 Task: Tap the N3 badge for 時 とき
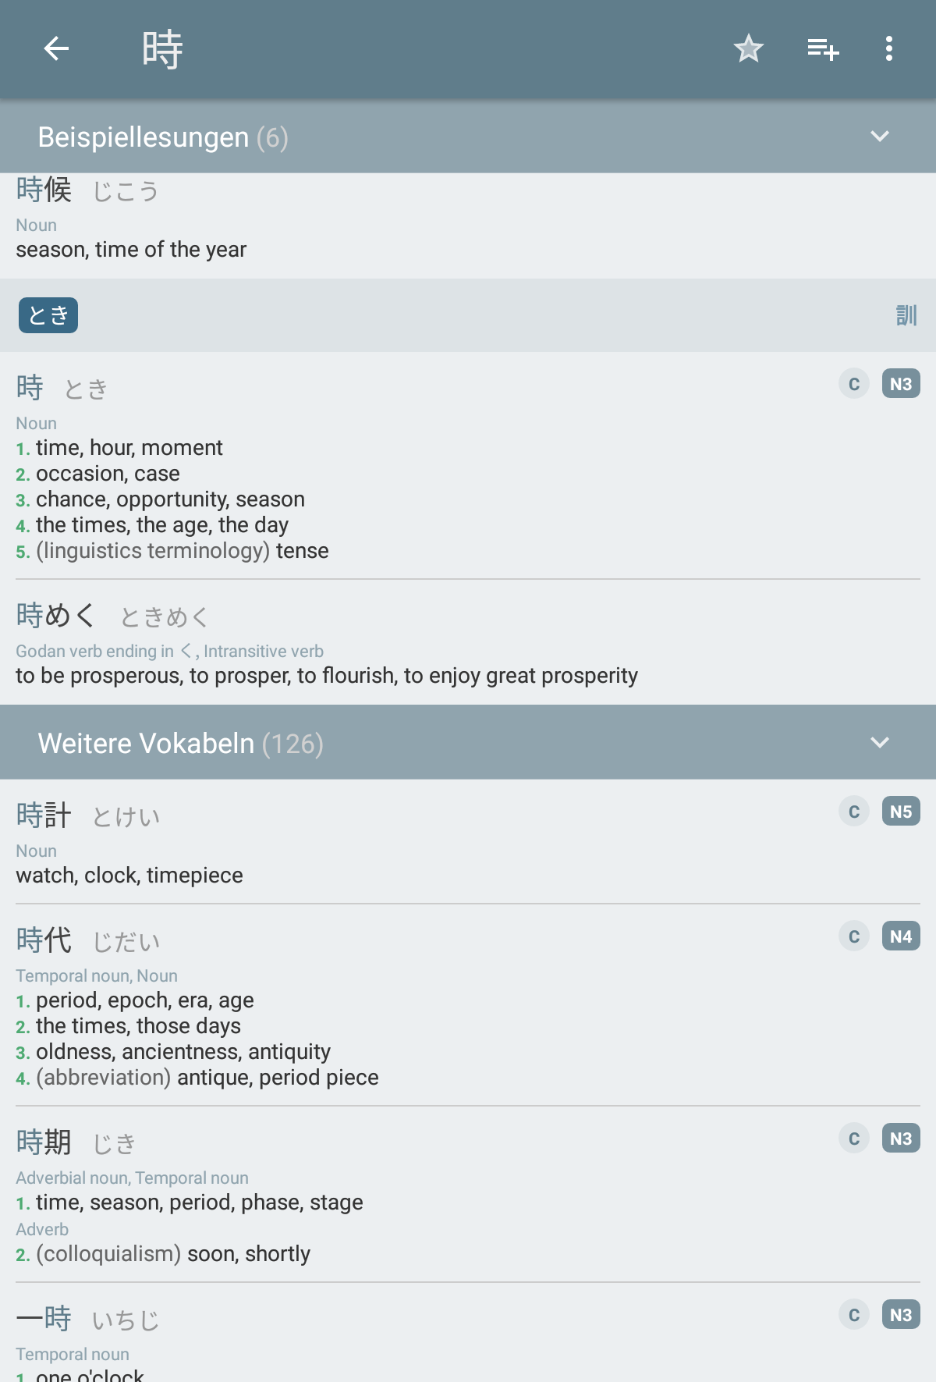click(x=901, y=384)
